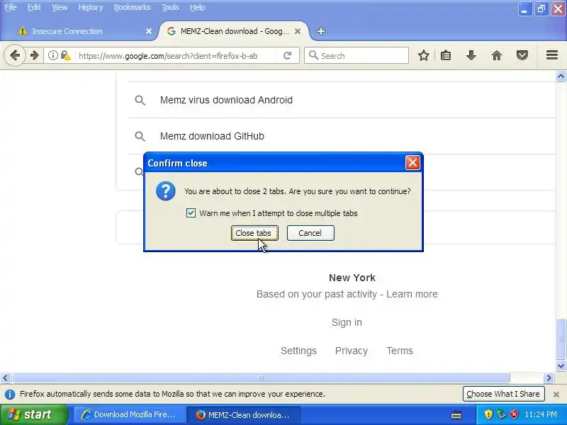This screenshot has width=567, height=425.
Task: Go to the Firefox Home page icon
Action: point(497,55)
